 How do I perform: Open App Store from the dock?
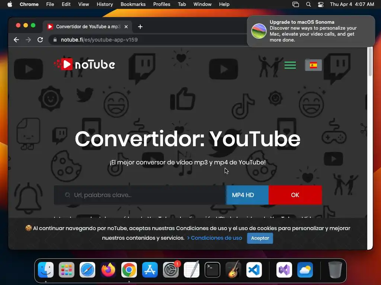(150, 270)
